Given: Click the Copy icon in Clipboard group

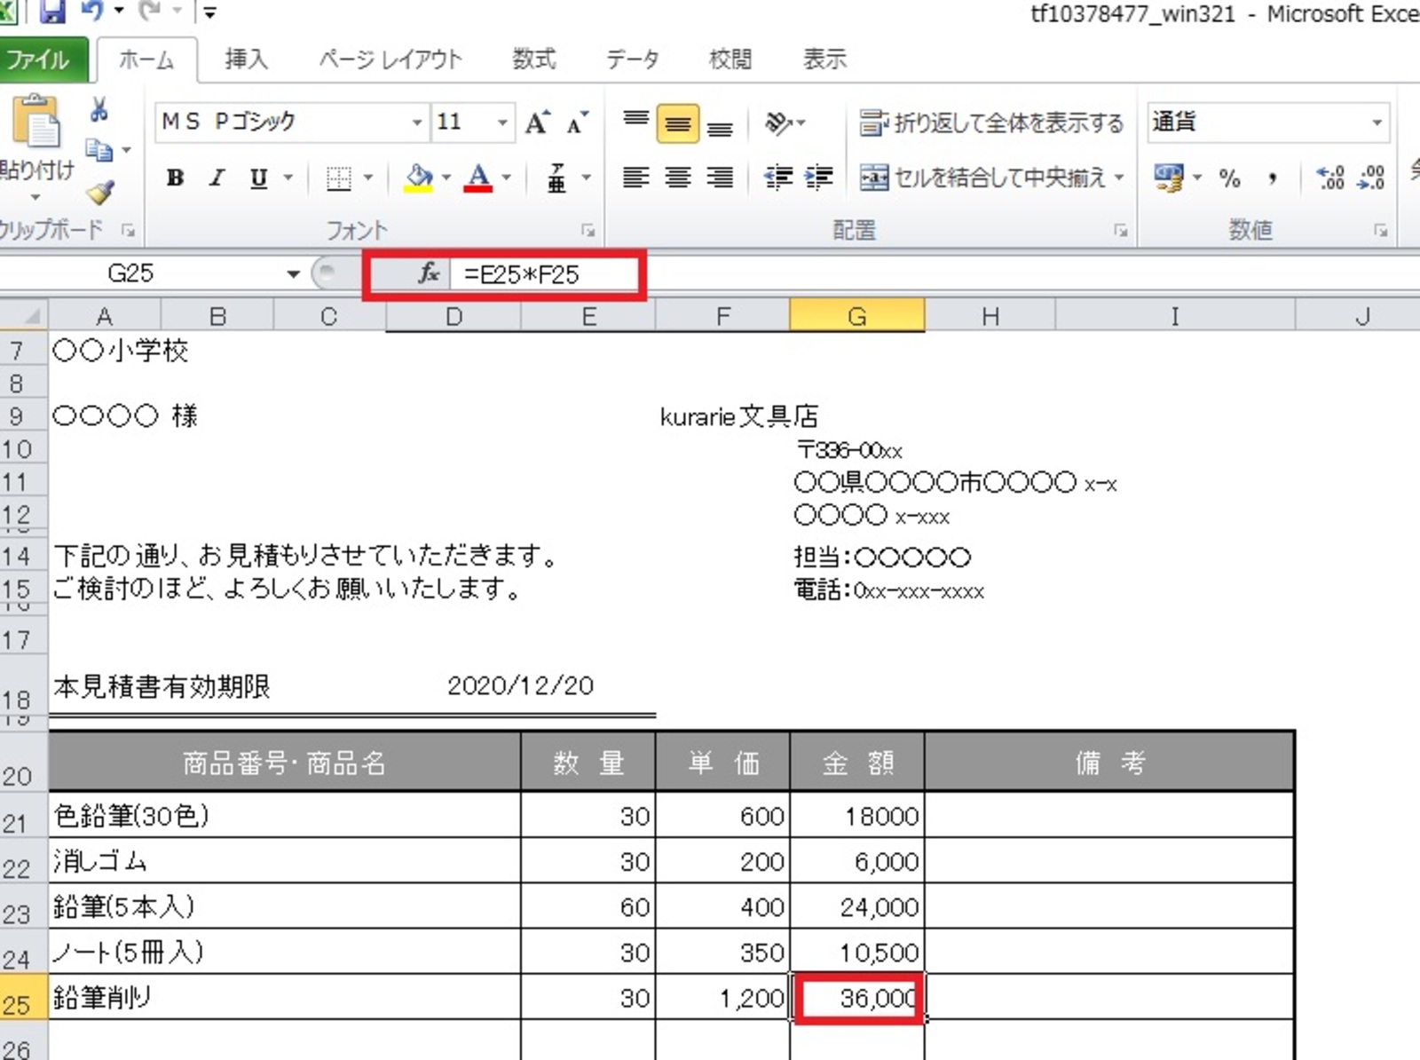Looking at the screenshot, I should pyautogui.click(x=98, y=151).
